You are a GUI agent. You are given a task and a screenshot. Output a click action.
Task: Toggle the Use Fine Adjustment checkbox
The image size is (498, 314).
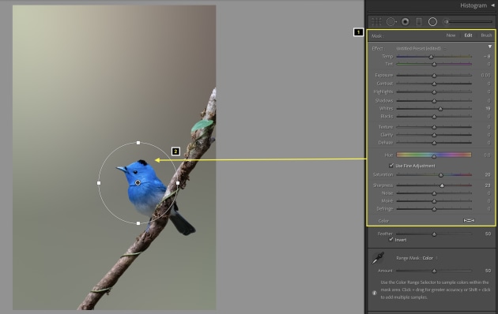pyautogui.click(x=391, y=166)
